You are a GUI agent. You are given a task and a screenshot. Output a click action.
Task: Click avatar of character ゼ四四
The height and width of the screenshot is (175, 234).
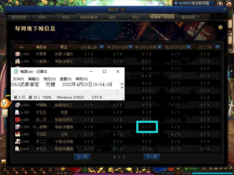pyautogui.click(x=17, y=134)
